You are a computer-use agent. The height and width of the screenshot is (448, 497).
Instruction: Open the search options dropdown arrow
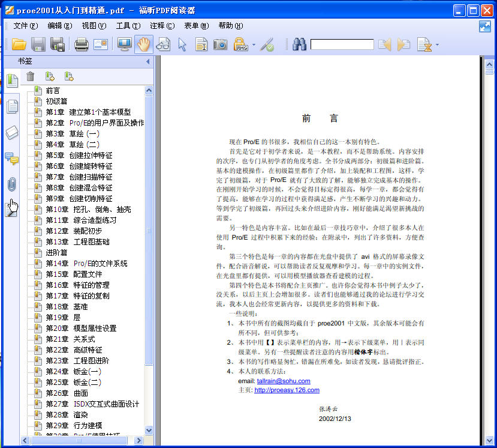(x=438, y=45)
